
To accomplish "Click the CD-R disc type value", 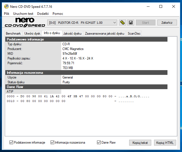I will [x=66, y=44].
